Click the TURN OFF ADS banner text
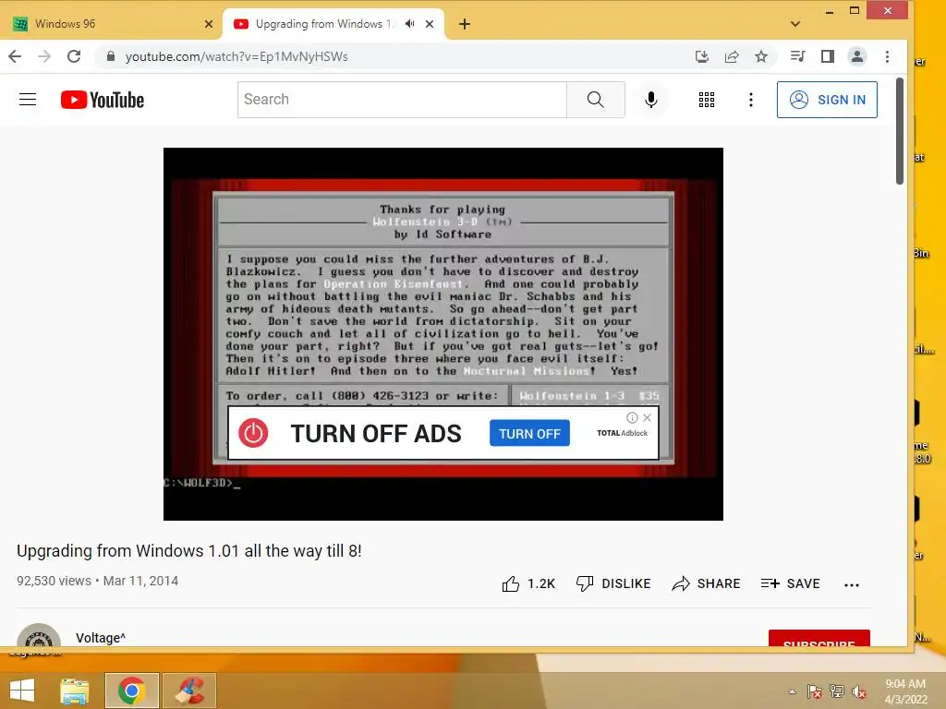 pos(376,434)
